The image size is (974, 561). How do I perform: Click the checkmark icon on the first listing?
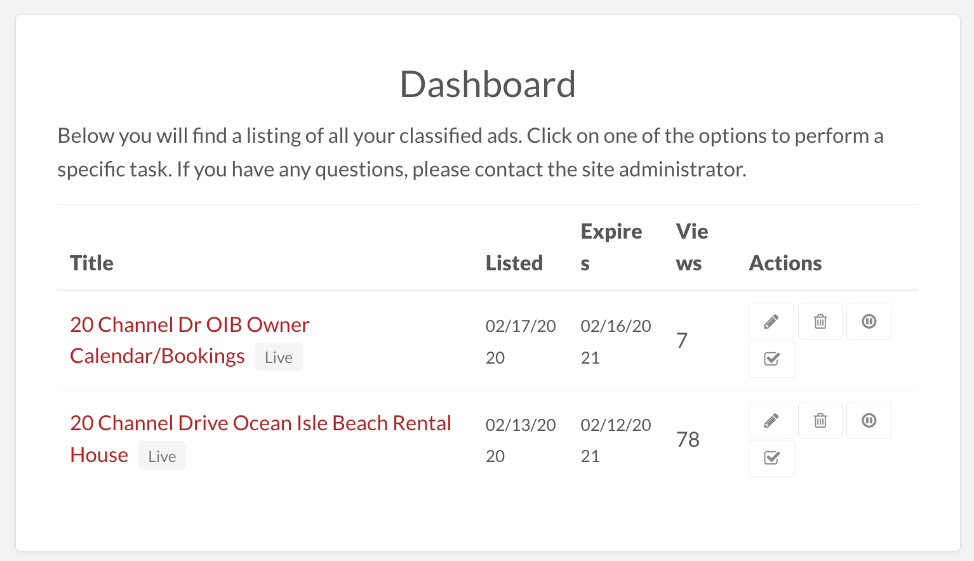tap(771, 359)
